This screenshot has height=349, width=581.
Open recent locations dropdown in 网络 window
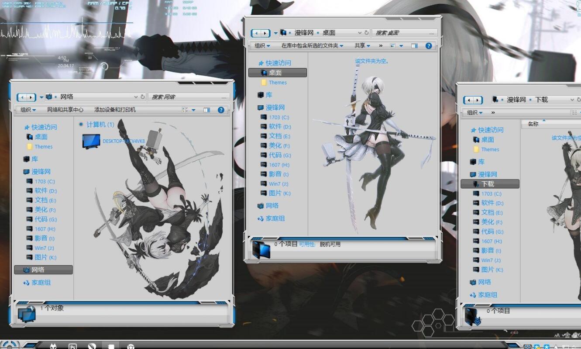[41, 97]
